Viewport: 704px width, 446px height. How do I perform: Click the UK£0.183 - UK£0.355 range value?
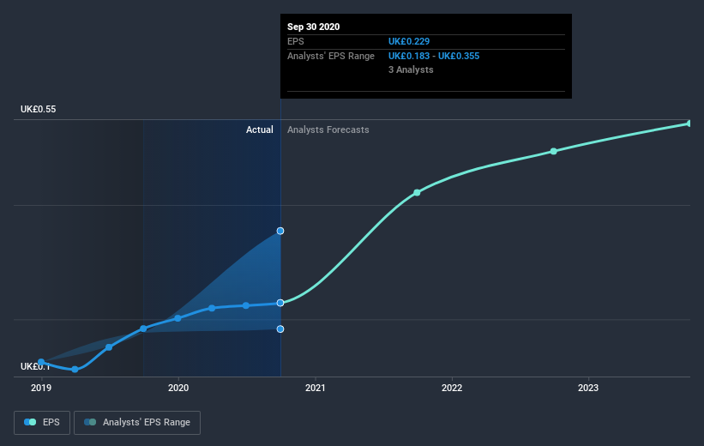click(434, 56)
